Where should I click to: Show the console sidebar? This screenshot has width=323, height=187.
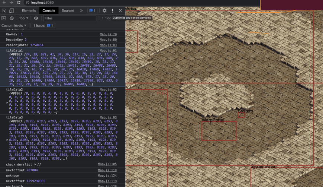coord(4,18)
